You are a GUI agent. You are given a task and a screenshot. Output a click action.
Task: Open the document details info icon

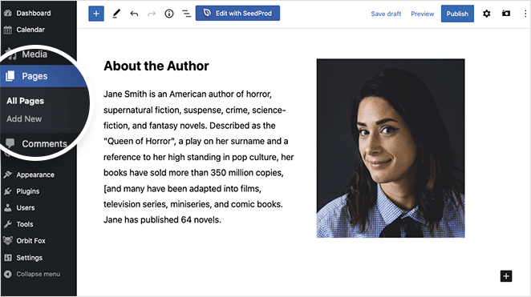(169, 14)
